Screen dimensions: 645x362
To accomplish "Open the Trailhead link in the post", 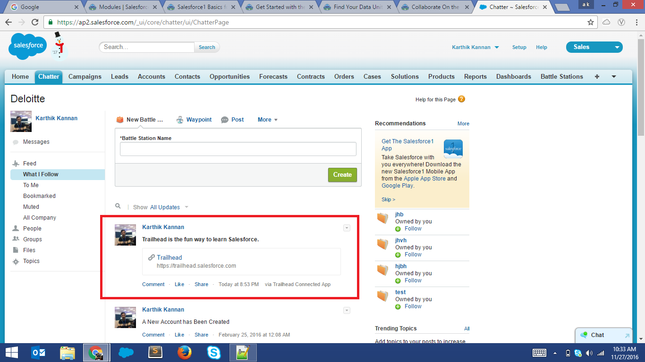I will click(170, 257).
